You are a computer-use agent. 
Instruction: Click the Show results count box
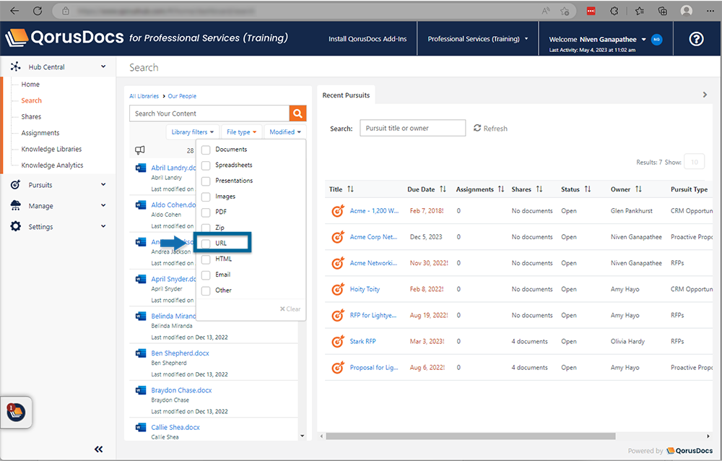[695, 162]
